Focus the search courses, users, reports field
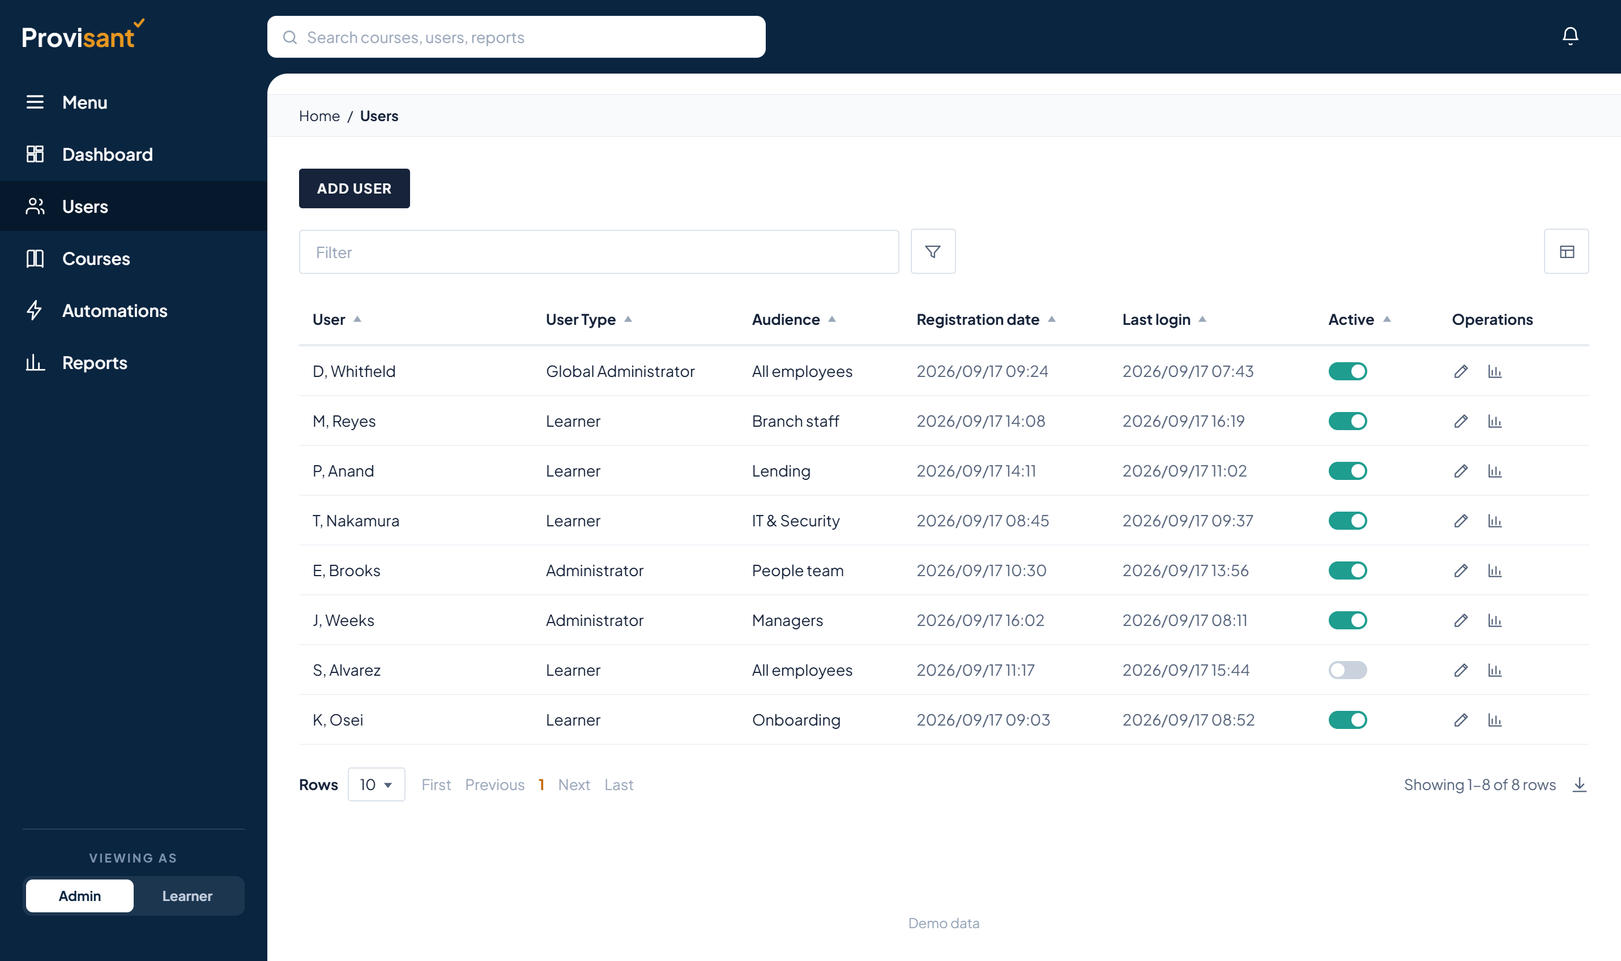Viewport: 1621px width, 961px height. (516, 37)
